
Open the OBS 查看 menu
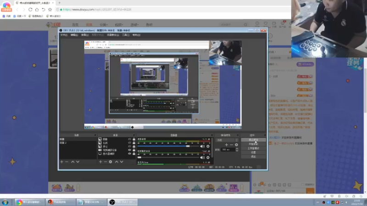pyautogui.click(x=85, y=35)
